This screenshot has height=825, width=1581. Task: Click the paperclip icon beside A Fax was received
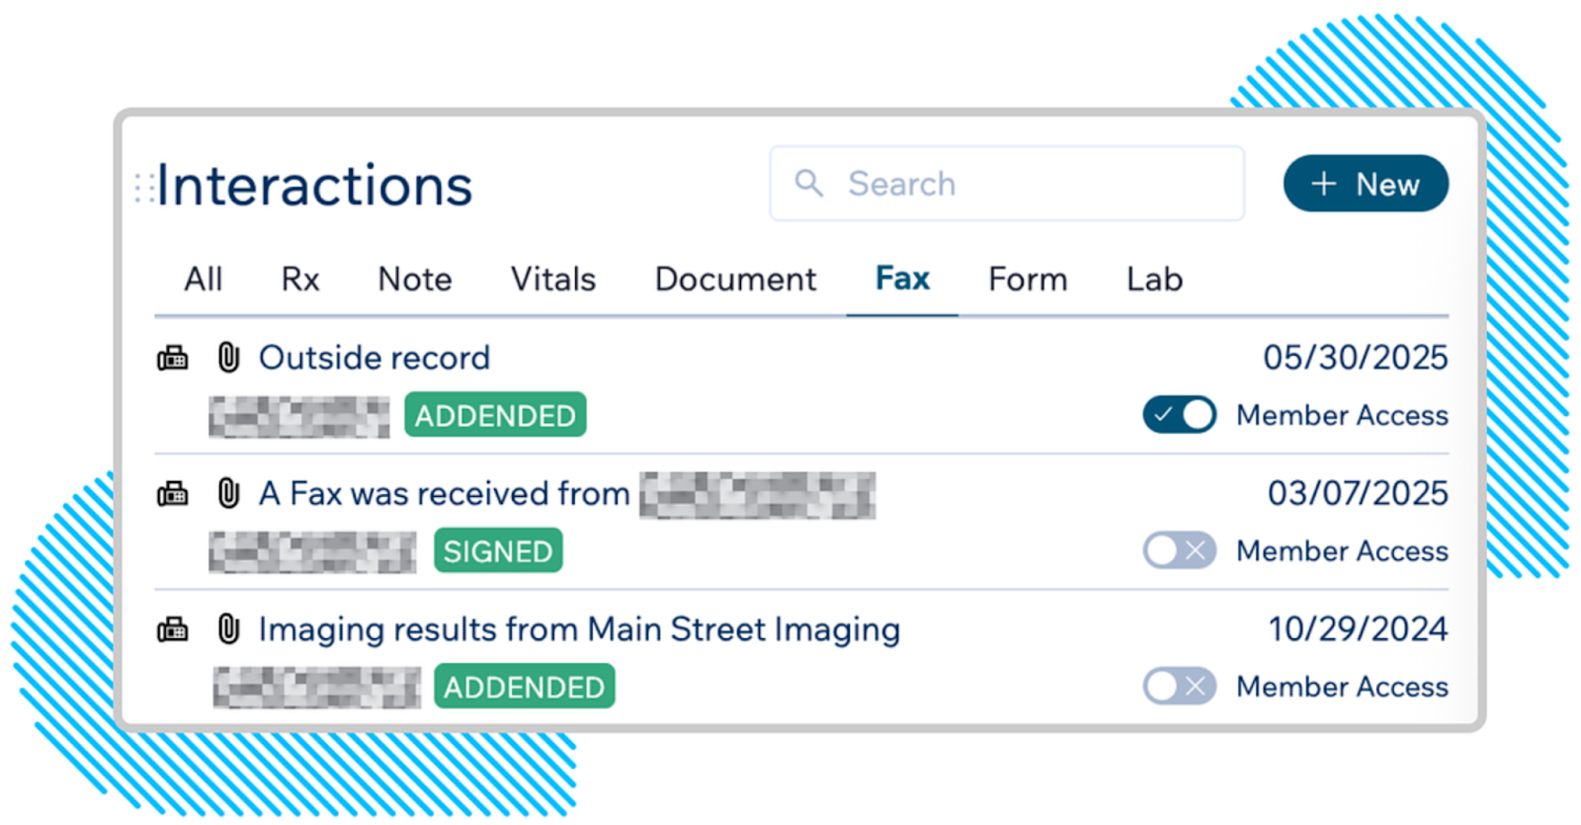[228, 493]
